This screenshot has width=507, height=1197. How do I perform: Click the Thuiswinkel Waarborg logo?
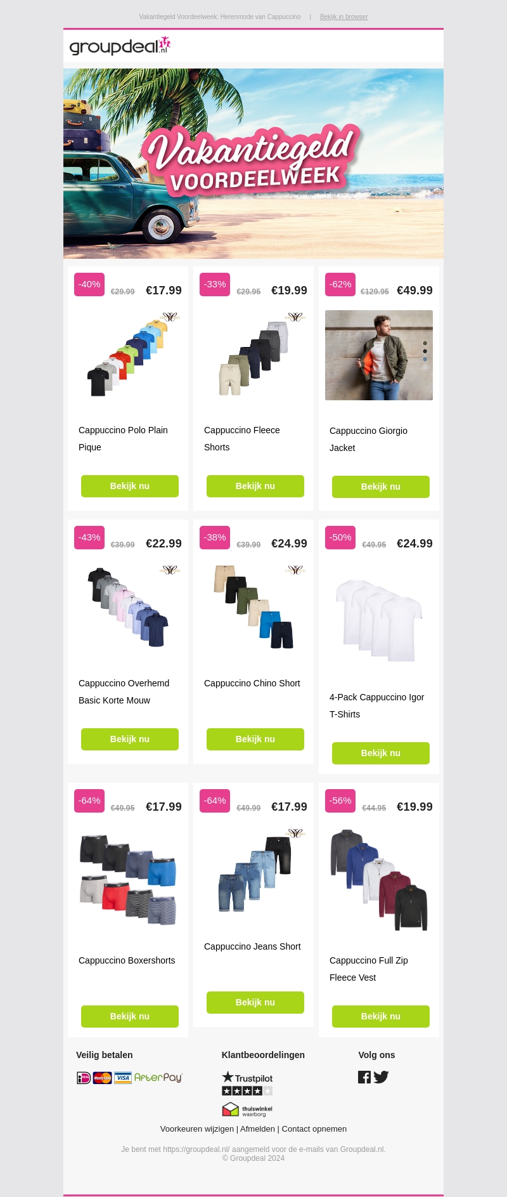(247, 1109)
